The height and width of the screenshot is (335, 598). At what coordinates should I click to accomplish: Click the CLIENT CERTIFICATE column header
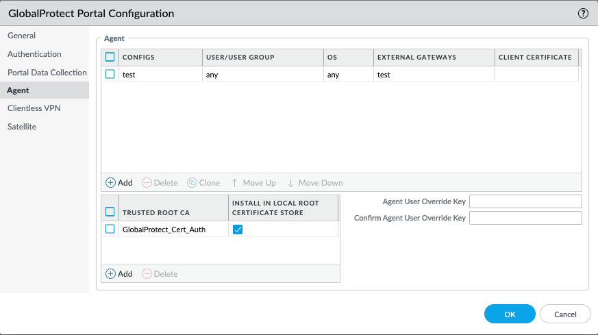click(x=536, y=58)
